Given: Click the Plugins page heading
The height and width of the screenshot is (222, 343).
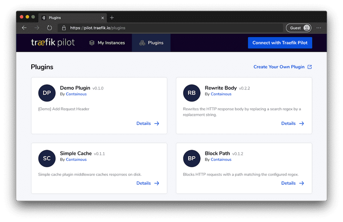Looking at the screenshot, I should point(42,67).
